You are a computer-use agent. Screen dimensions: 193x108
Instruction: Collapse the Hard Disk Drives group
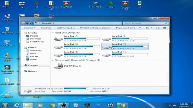click(x=53, y=33)
